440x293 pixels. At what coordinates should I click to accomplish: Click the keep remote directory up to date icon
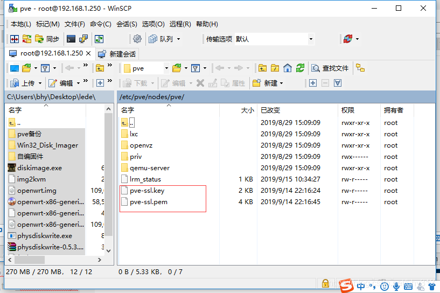99,39
